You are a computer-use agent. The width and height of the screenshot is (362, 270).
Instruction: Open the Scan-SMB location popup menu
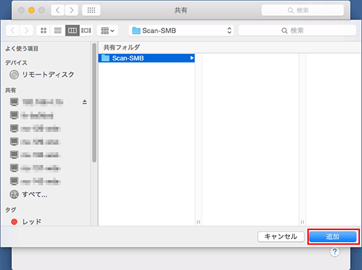(x=181, y=30)
